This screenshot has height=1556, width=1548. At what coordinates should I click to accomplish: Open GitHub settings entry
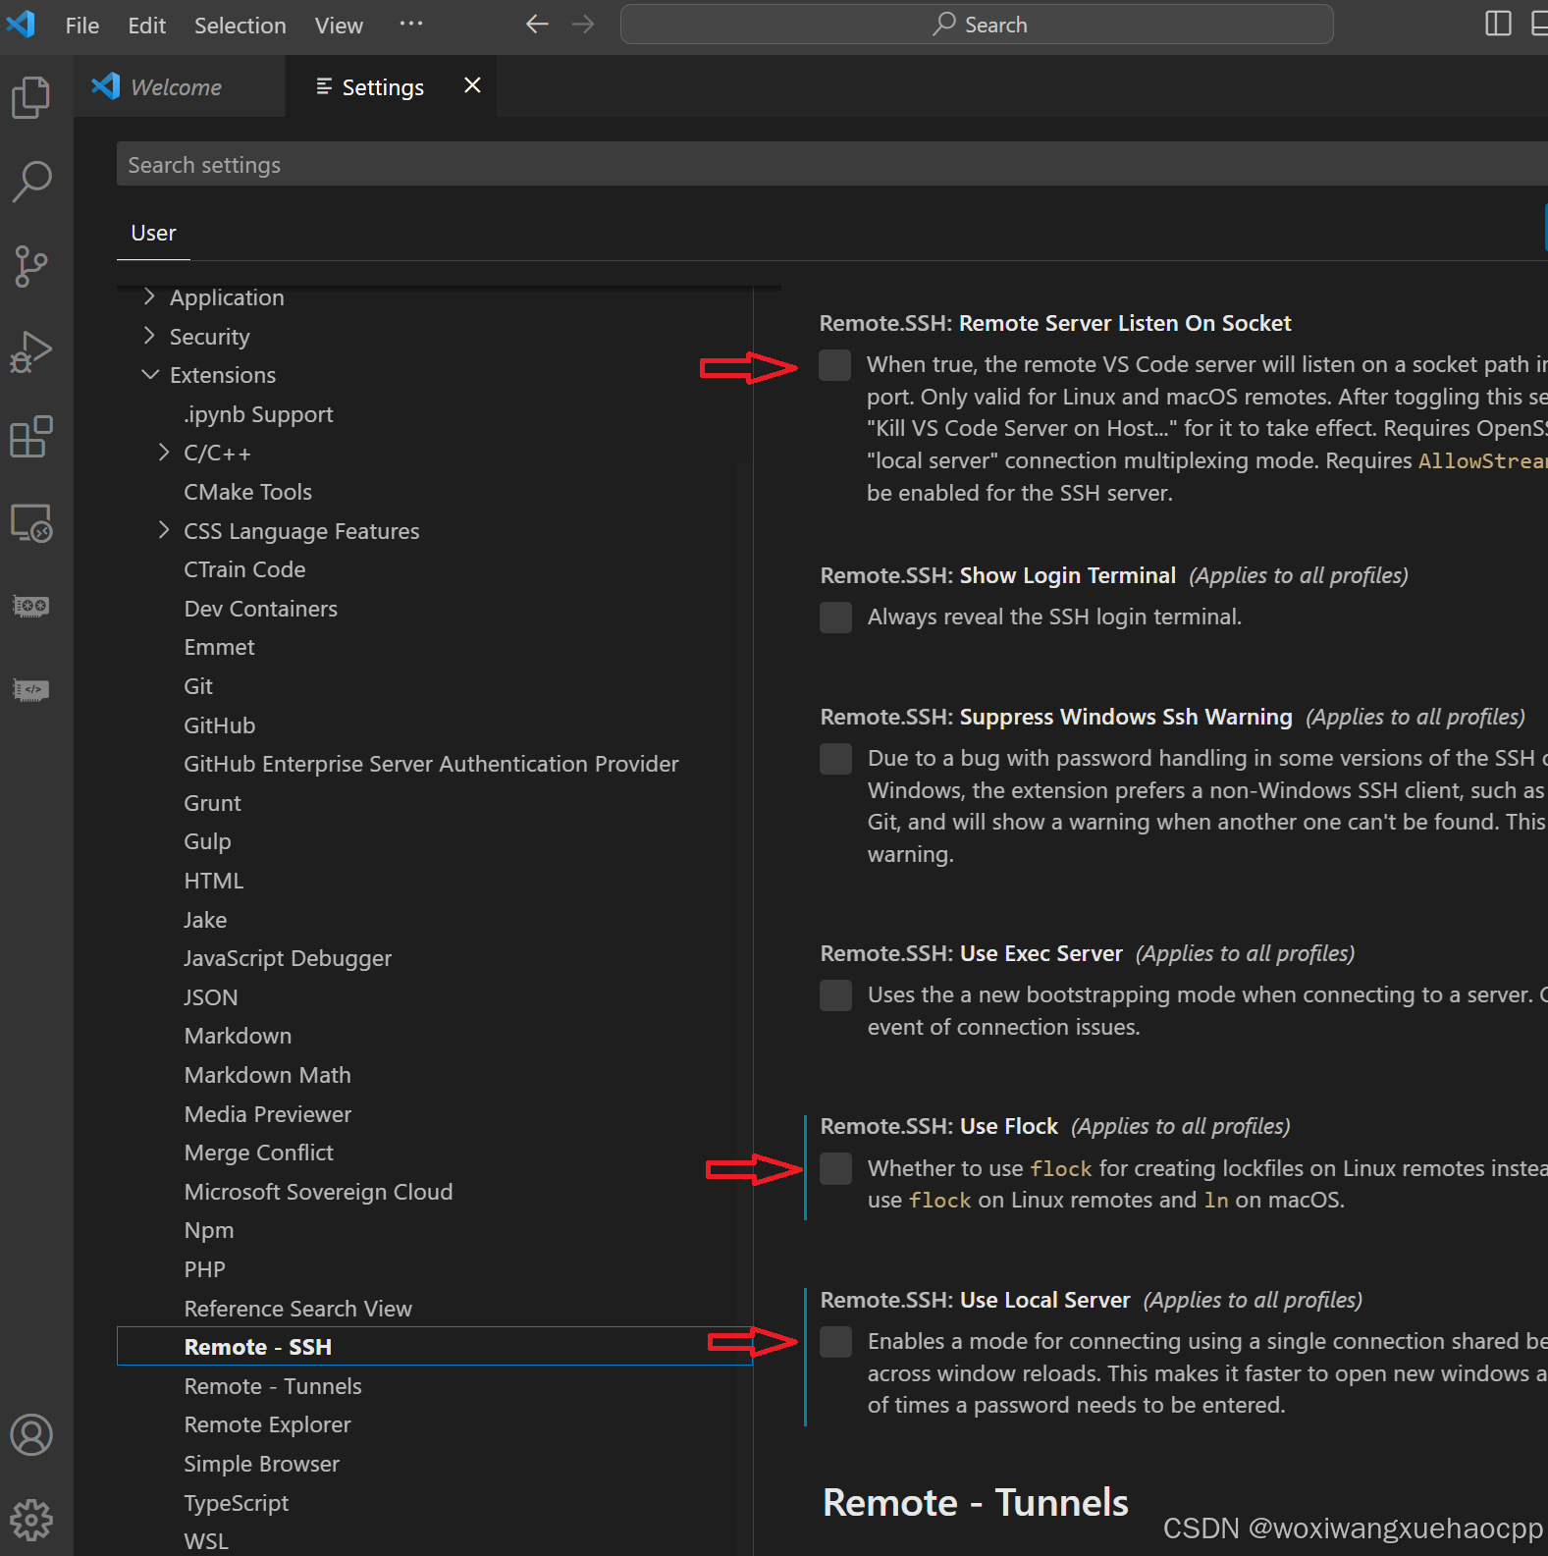(x=219, y=725)
